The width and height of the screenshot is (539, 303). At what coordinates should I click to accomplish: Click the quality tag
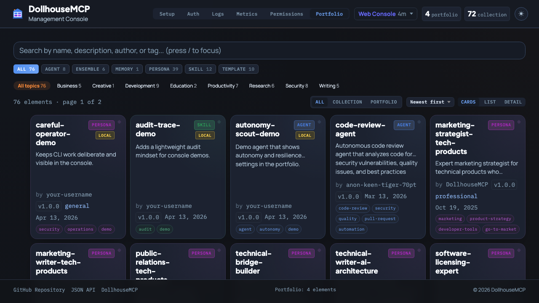[x=348, y=218]
